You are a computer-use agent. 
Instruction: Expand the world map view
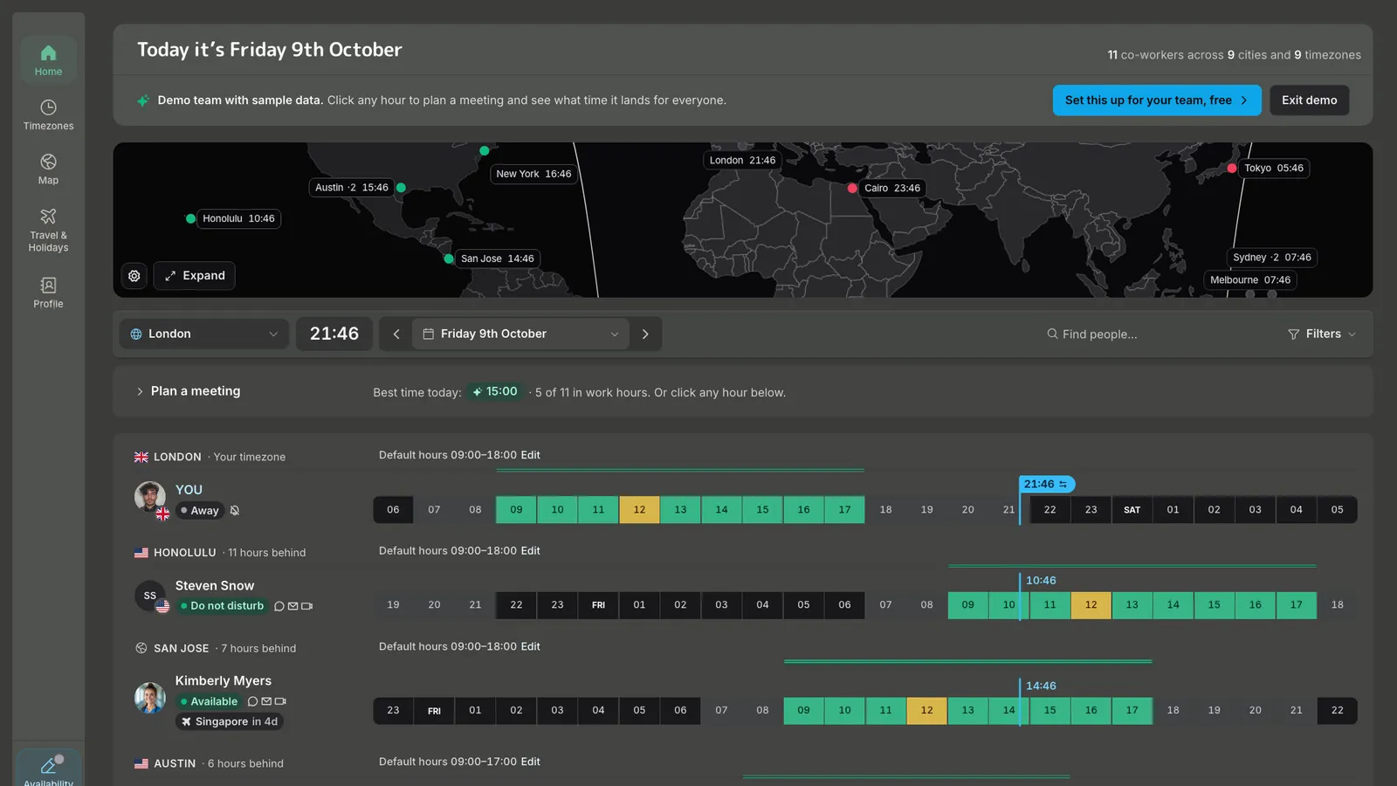[x=195, y=276]
